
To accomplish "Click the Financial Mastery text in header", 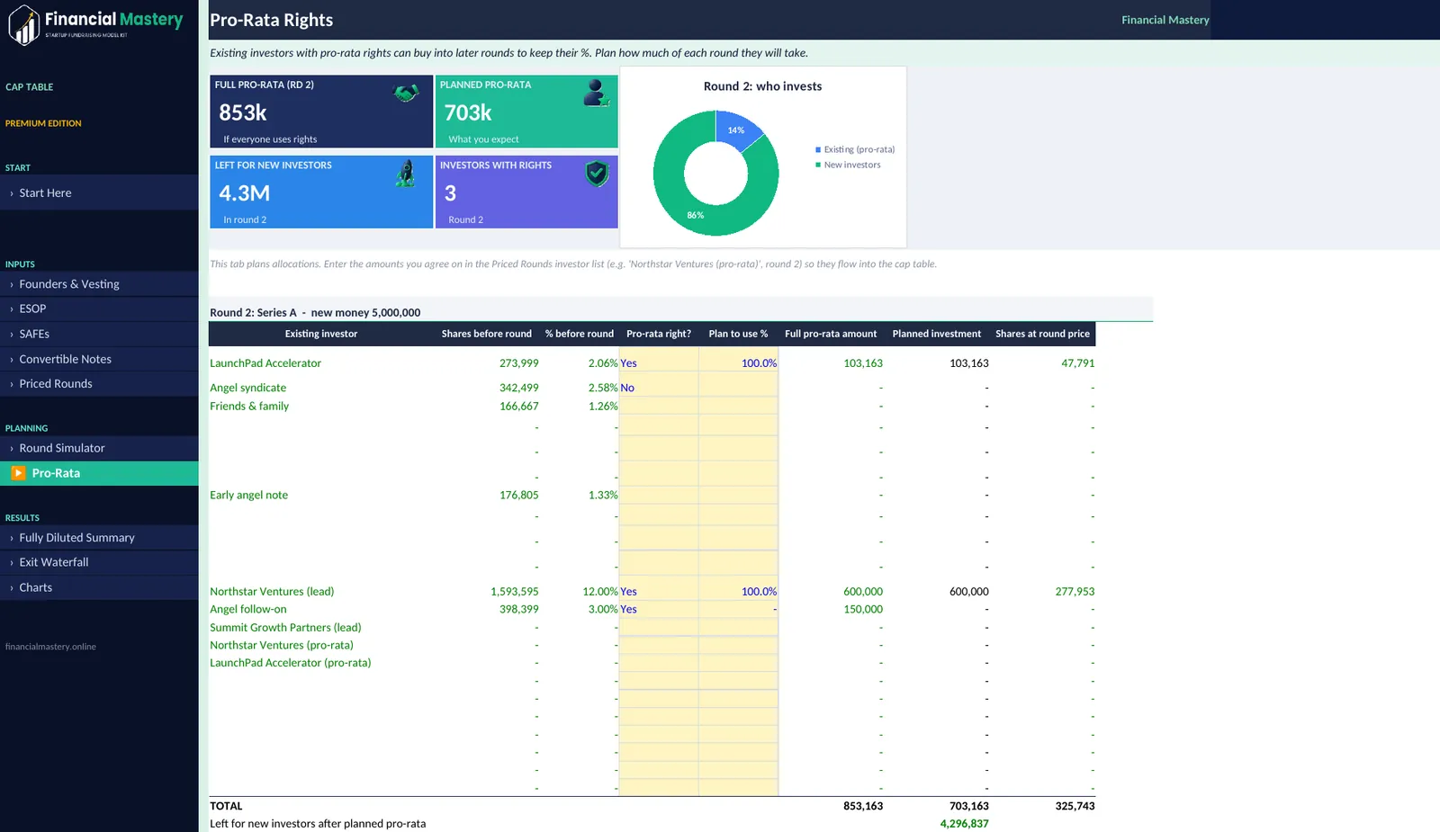I will coord(1165,20).
